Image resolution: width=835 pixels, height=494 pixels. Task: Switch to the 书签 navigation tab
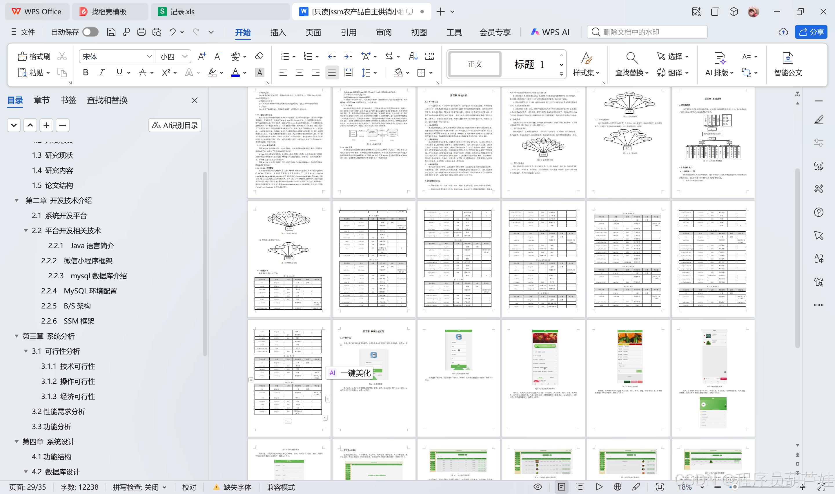[x=68, y=100]
